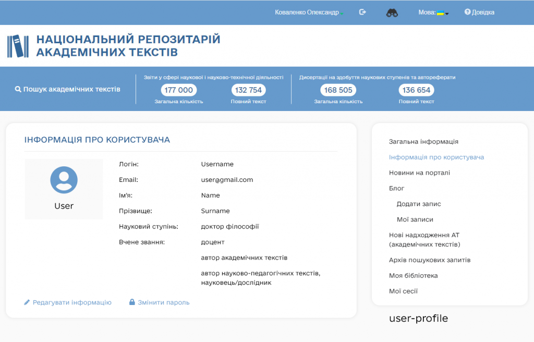Select Новини на порталі menu item
This screenshot has width=534, height=342.
coord(419,173)
